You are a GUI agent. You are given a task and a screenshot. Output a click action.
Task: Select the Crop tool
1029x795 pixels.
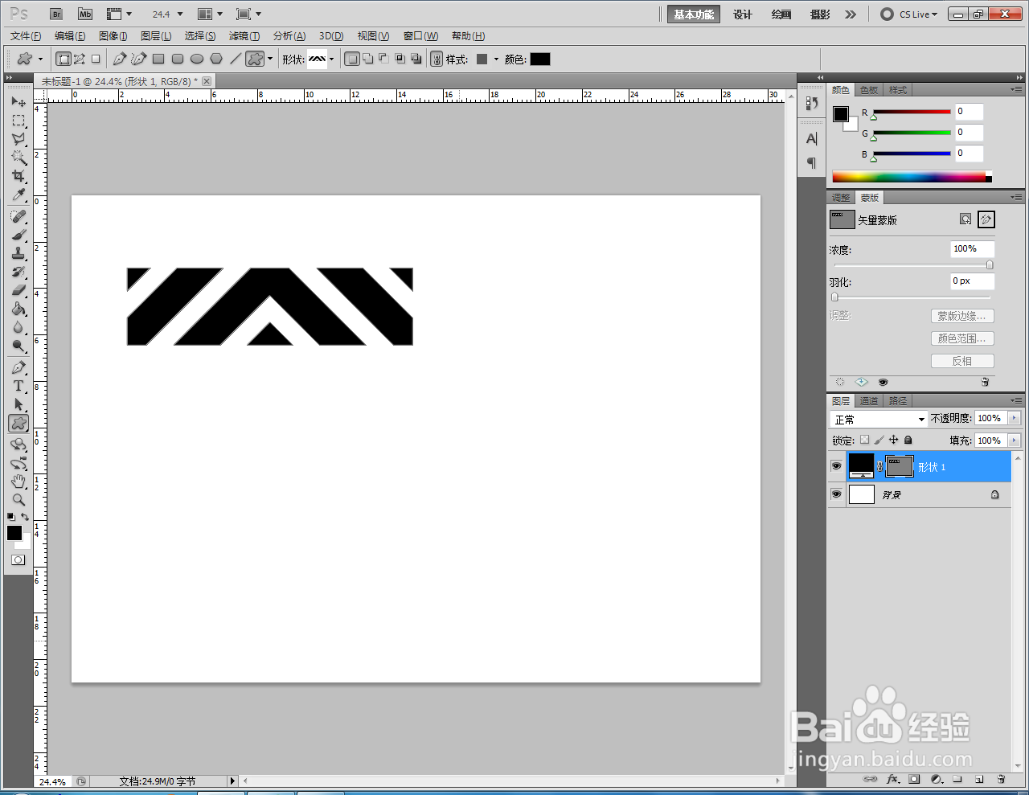pyautogui.click(x=18, y=176)
